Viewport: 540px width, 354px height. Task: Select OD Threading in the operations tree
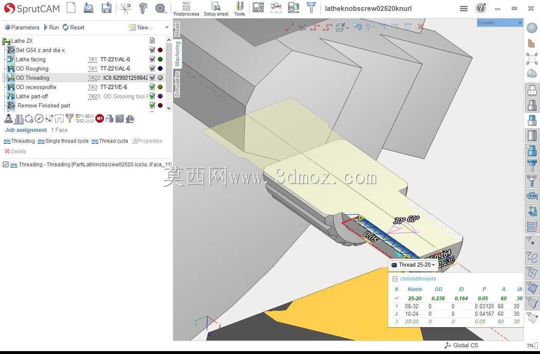32,78
